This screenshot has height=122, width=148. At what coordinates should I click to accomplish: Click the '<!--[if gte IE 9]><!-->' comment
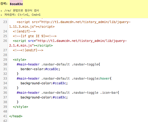[35, 36]
